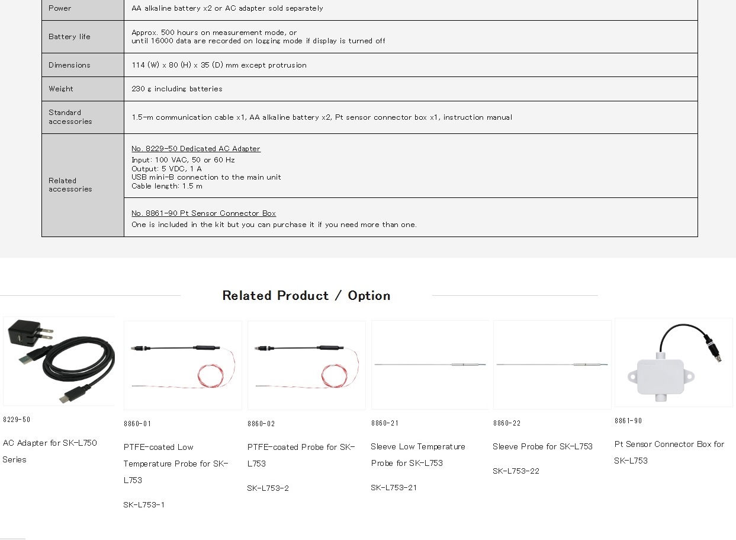Viewport: 736px width, 540px height.
Task: Click the Related Product / Option heading
Action: tap(306, 295)
